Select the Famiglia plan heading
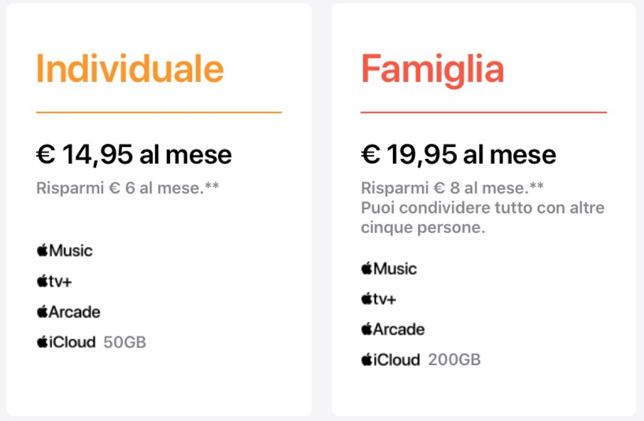 click(433, 69)
